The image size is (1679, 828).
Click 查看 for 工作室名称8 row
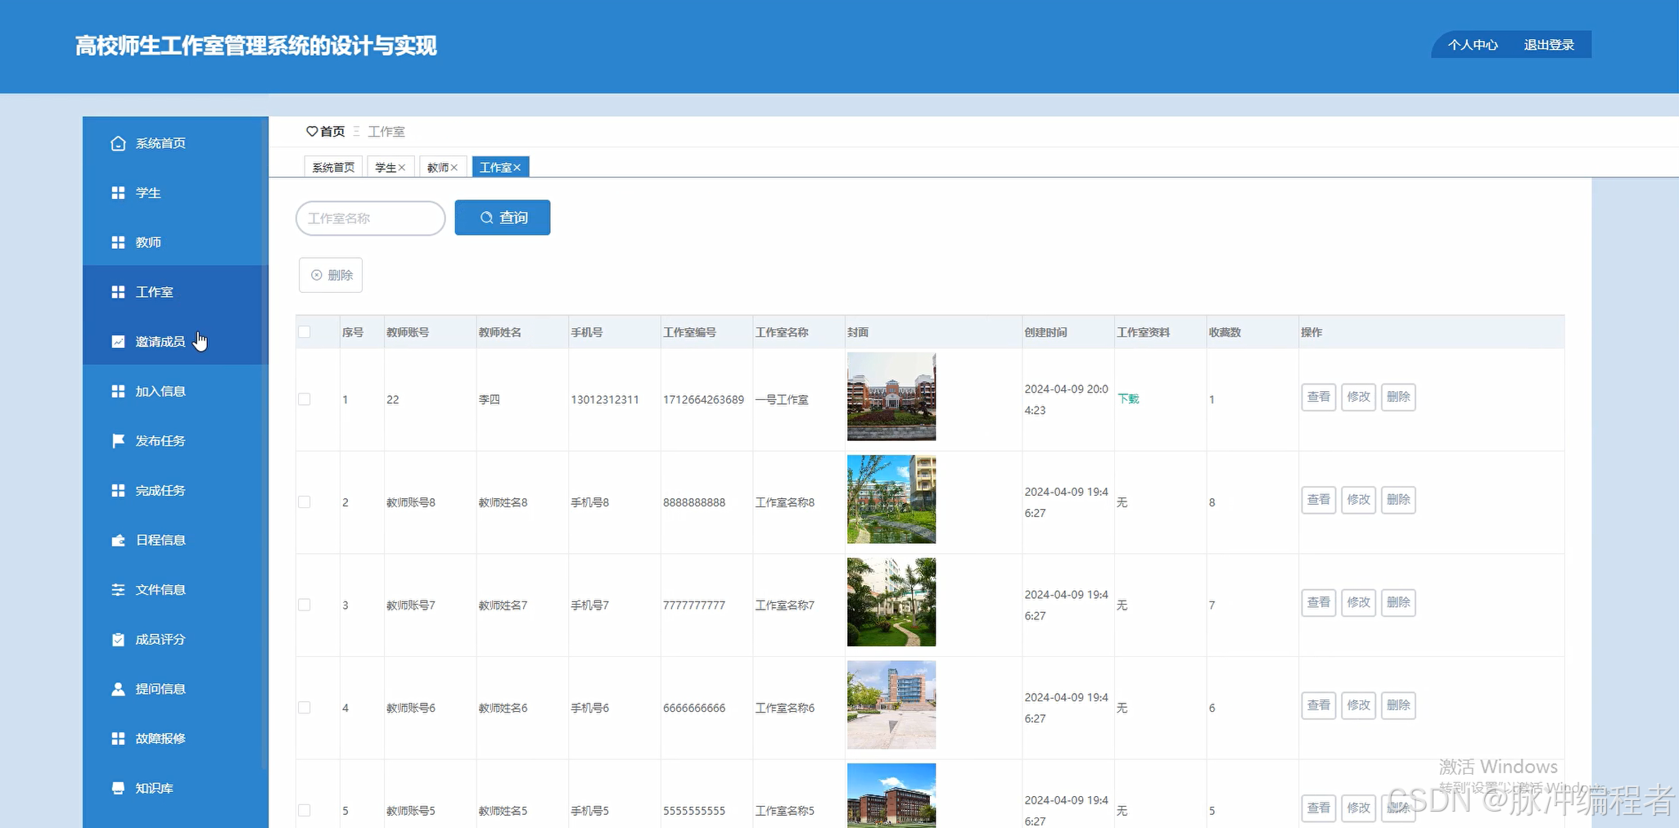click(x=1319, y=500)
